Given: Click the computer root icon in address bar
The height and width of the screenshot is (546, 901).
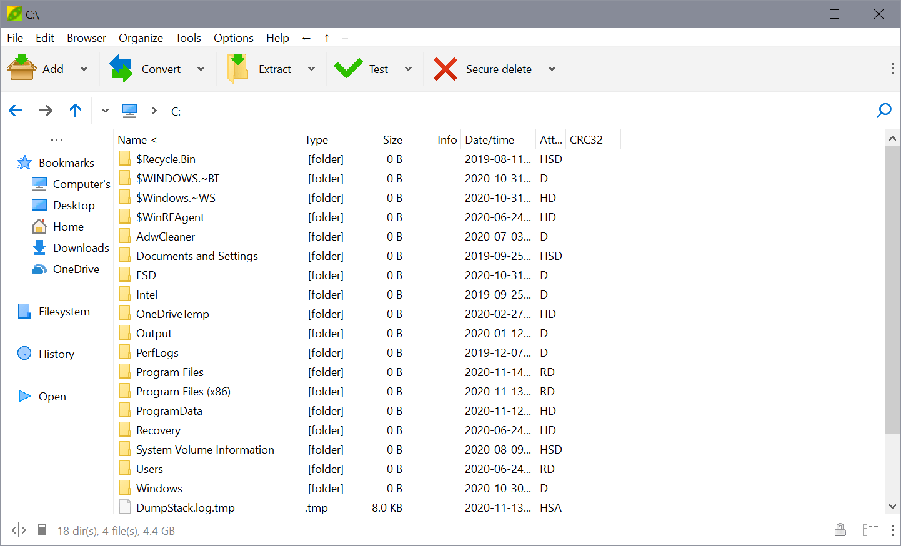Looking at the screenshot, I should click(x=130, y=111).
